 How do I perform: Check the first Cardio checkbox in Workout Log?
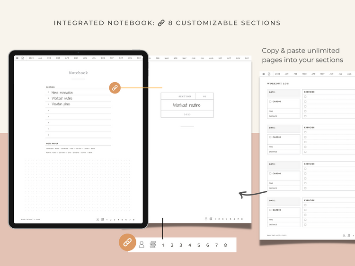click(270, 101)
